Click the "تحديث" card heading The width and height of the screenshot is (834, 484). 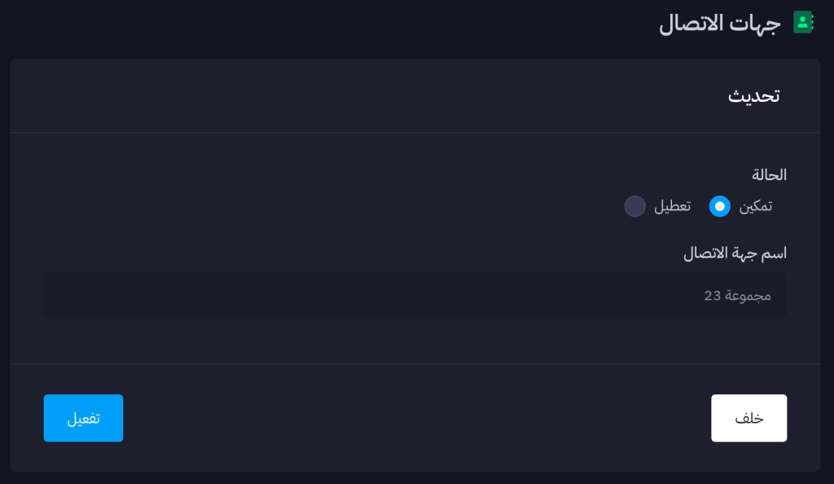tap(753, 95)
